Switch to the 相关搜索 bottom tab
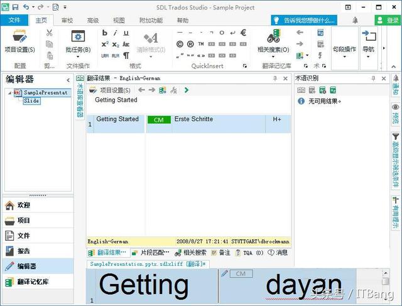The image size is (402, 306). (190, 253)
